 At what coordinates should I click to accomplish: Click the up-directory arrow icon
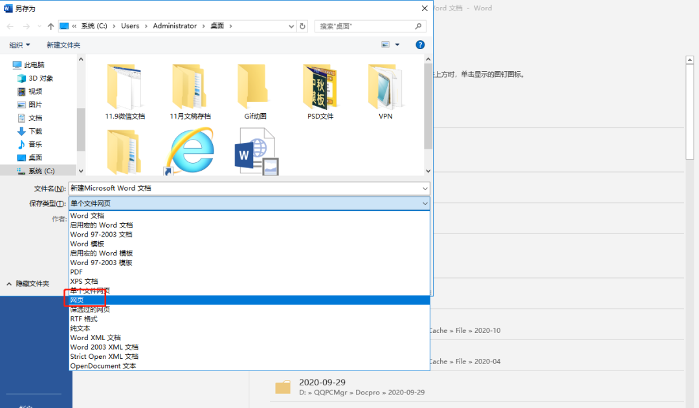pos(50,27)
